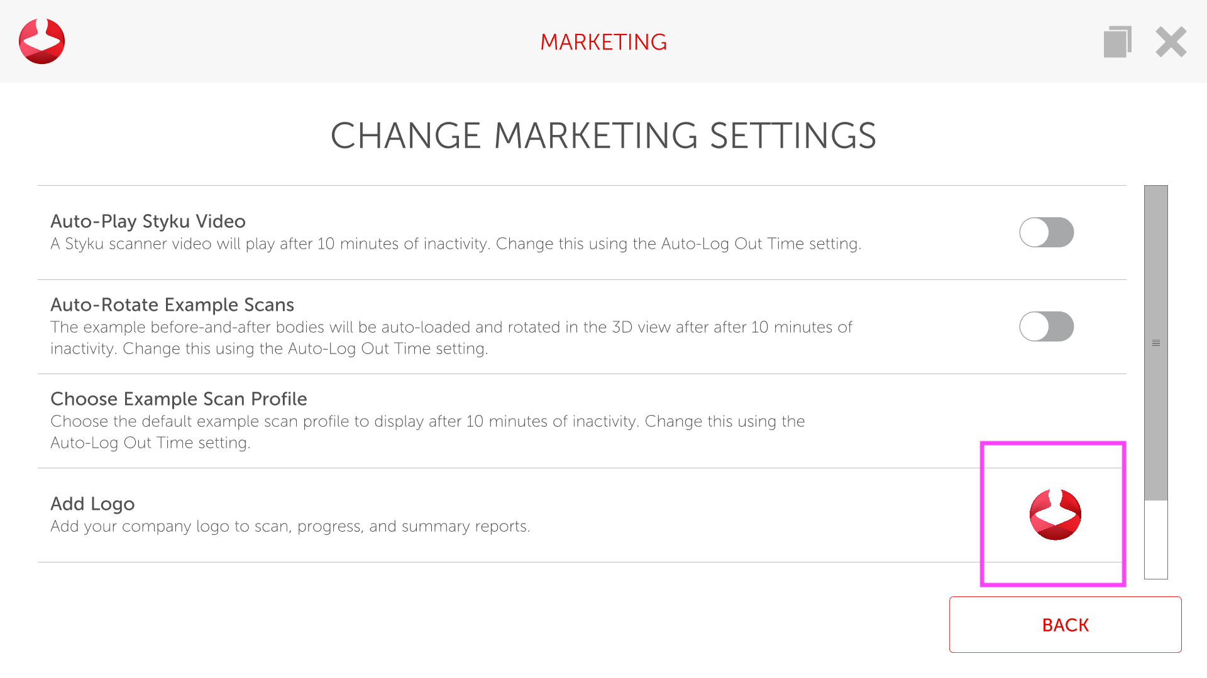1207x678 pixels.
Task: Click the empty scrollbar track below the thumb
Action: pyautogui.click(x=1155, y=540)
